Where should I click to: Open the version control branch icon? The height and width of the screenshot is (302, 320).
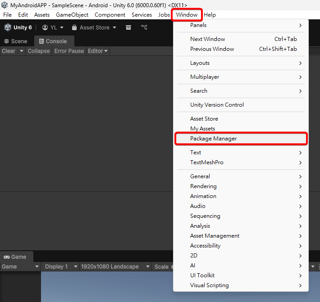144,27
